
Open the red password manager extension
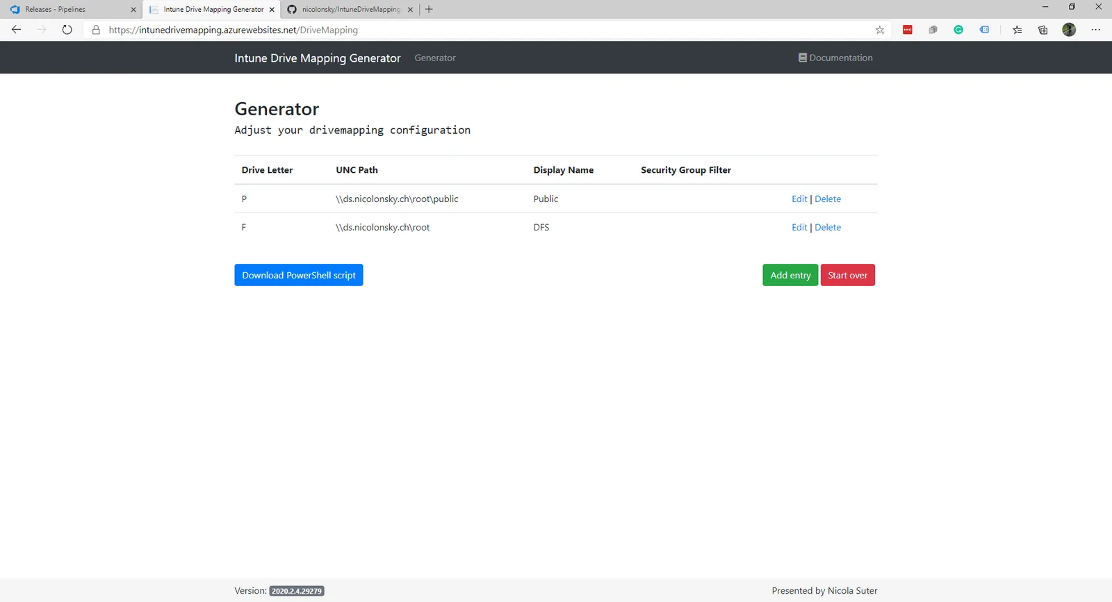click(908, 30)
